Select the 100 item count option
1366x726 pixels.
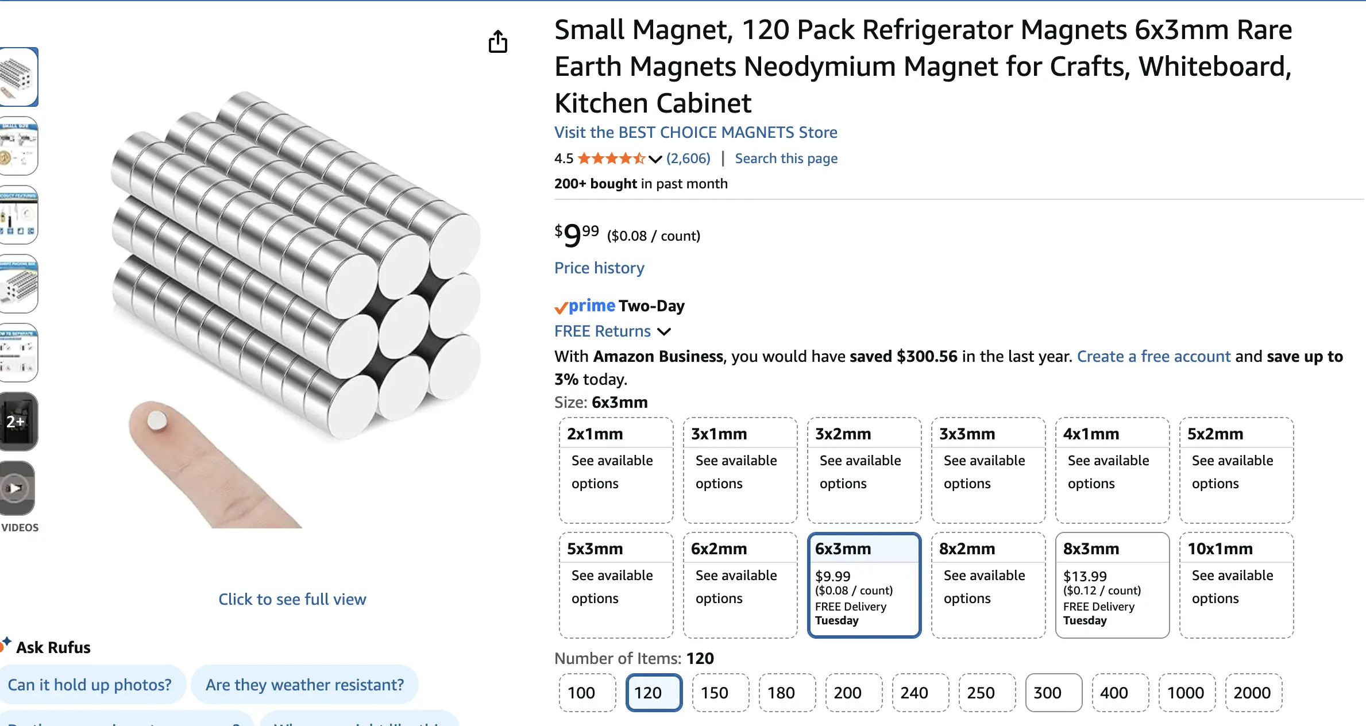(x=587, y=693)
